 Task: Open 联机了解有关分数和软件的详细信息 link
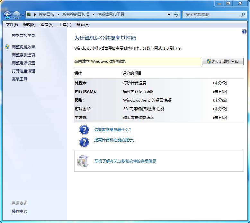[x=125, y=161]
